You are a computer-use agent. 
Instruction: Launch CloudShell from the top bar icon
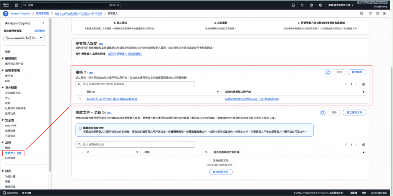pyautogui.click(x=293, y=5)
